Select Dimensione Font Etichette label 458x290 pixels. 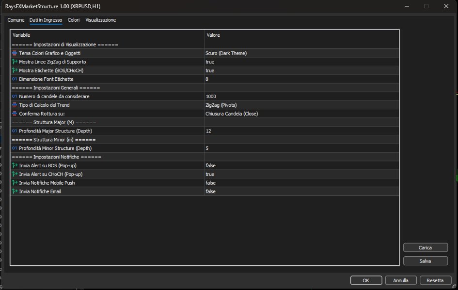46,79
